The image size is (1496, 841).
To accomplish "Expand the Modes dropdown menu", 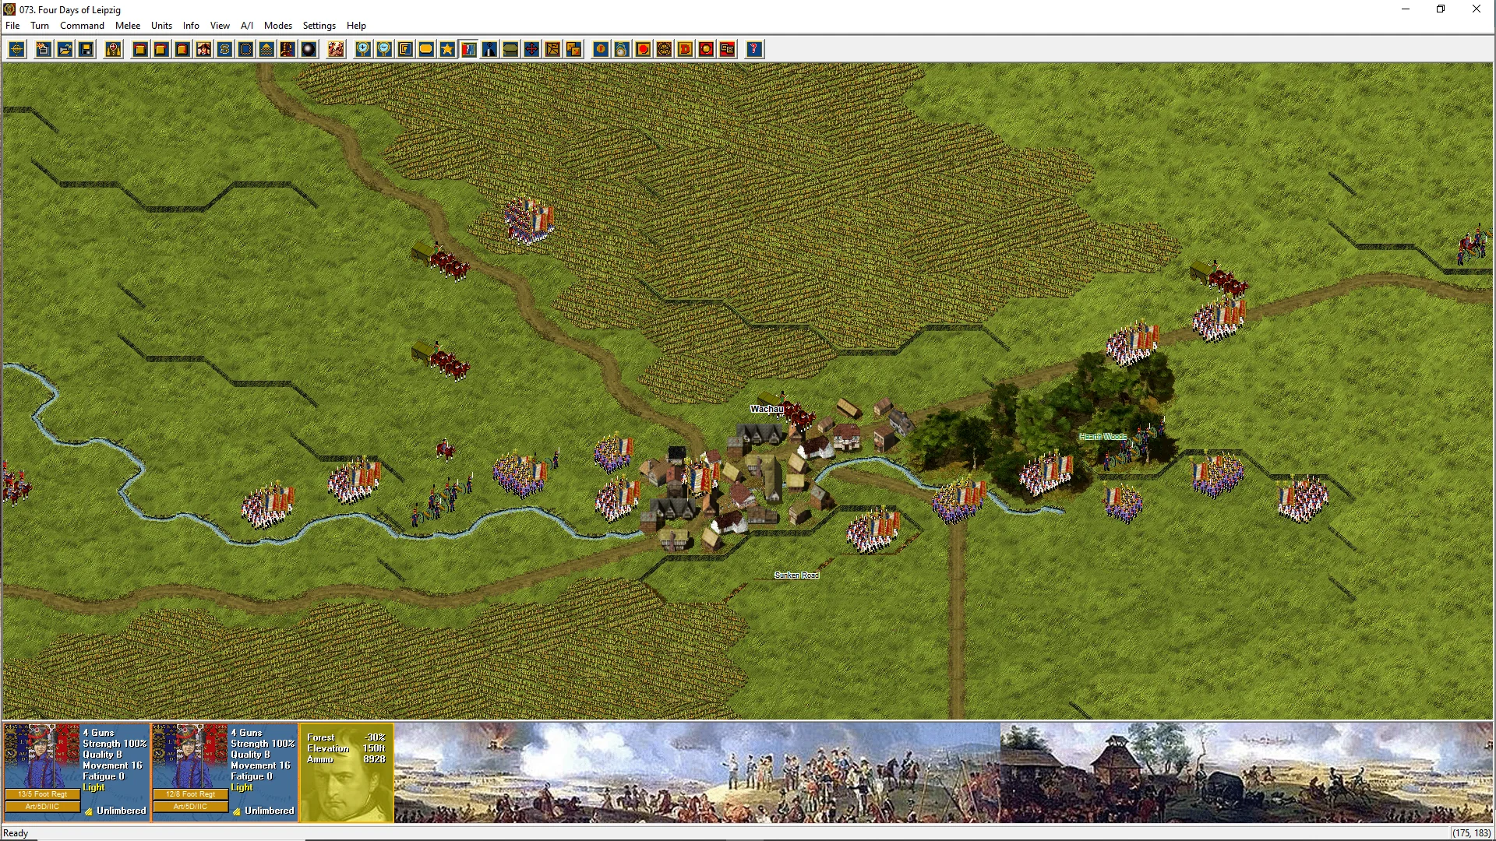I will coord(277,26).
